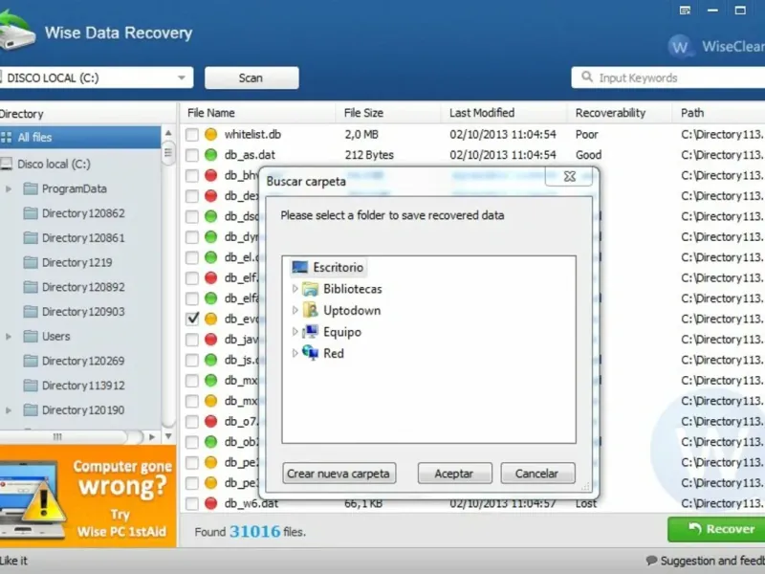Click the directory panel scroll down arrow
This screenshot has width=765, height=574.
pyautogui.click(x=168, y=436)
